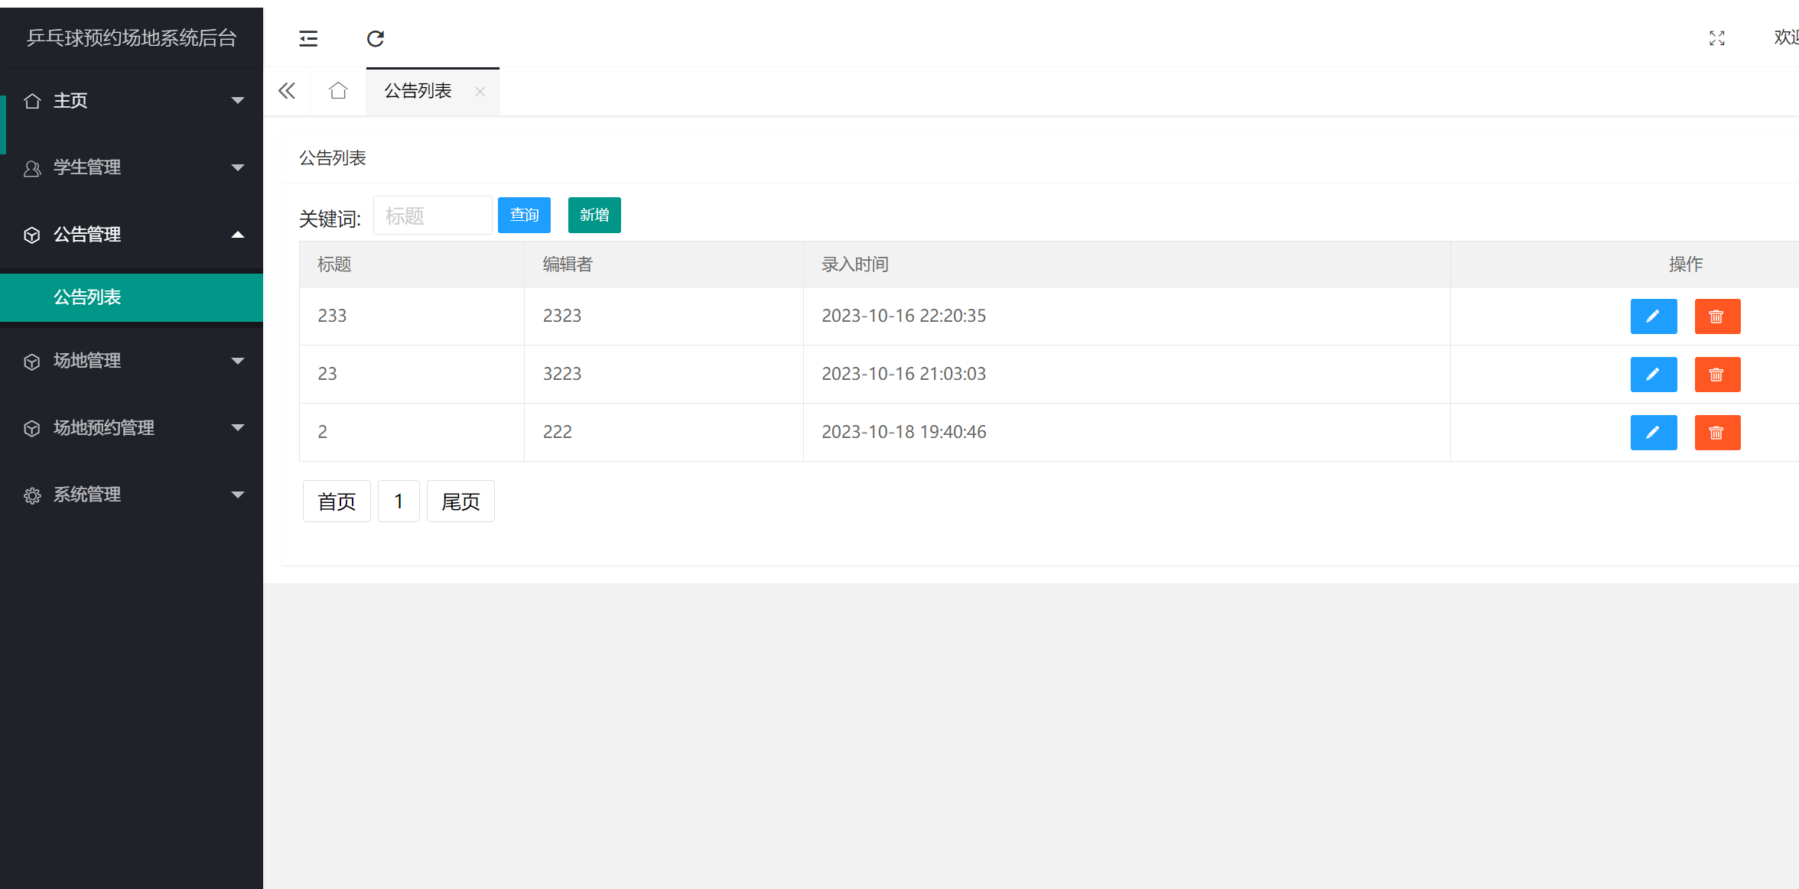
Task: Edit the announcement edited by 3223
Action: click(x=1653, y=375)
